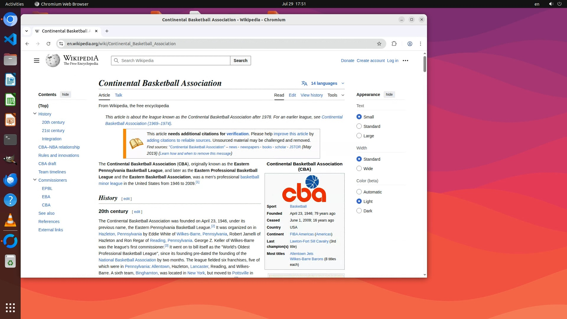
Task: Enable the Dark color mode
Action: click(359, 211)
